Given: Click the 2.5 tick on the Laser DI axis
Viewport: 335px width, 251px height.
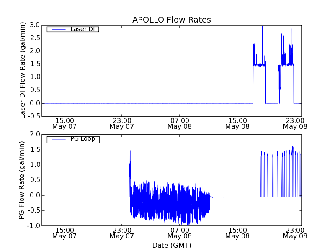Looking at the screenshot, I should 35,38.
